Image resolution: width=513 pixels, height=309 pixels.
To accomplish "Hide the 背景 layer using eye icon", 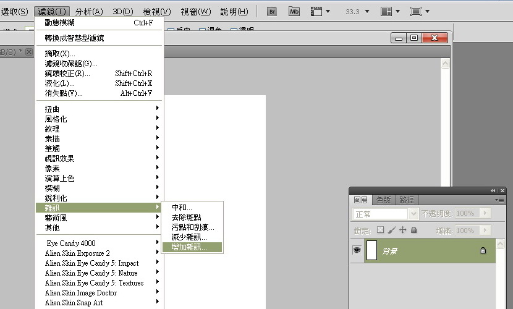I will [x=357, y=250].
